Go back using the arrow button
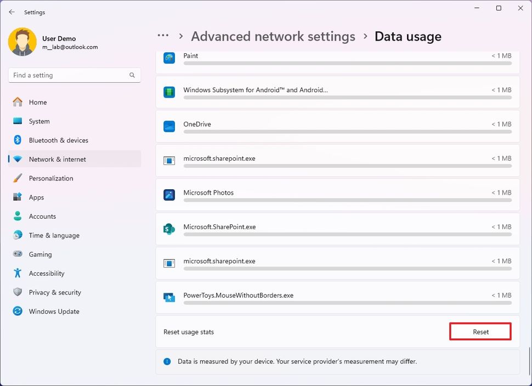 (x=11, y=12)
